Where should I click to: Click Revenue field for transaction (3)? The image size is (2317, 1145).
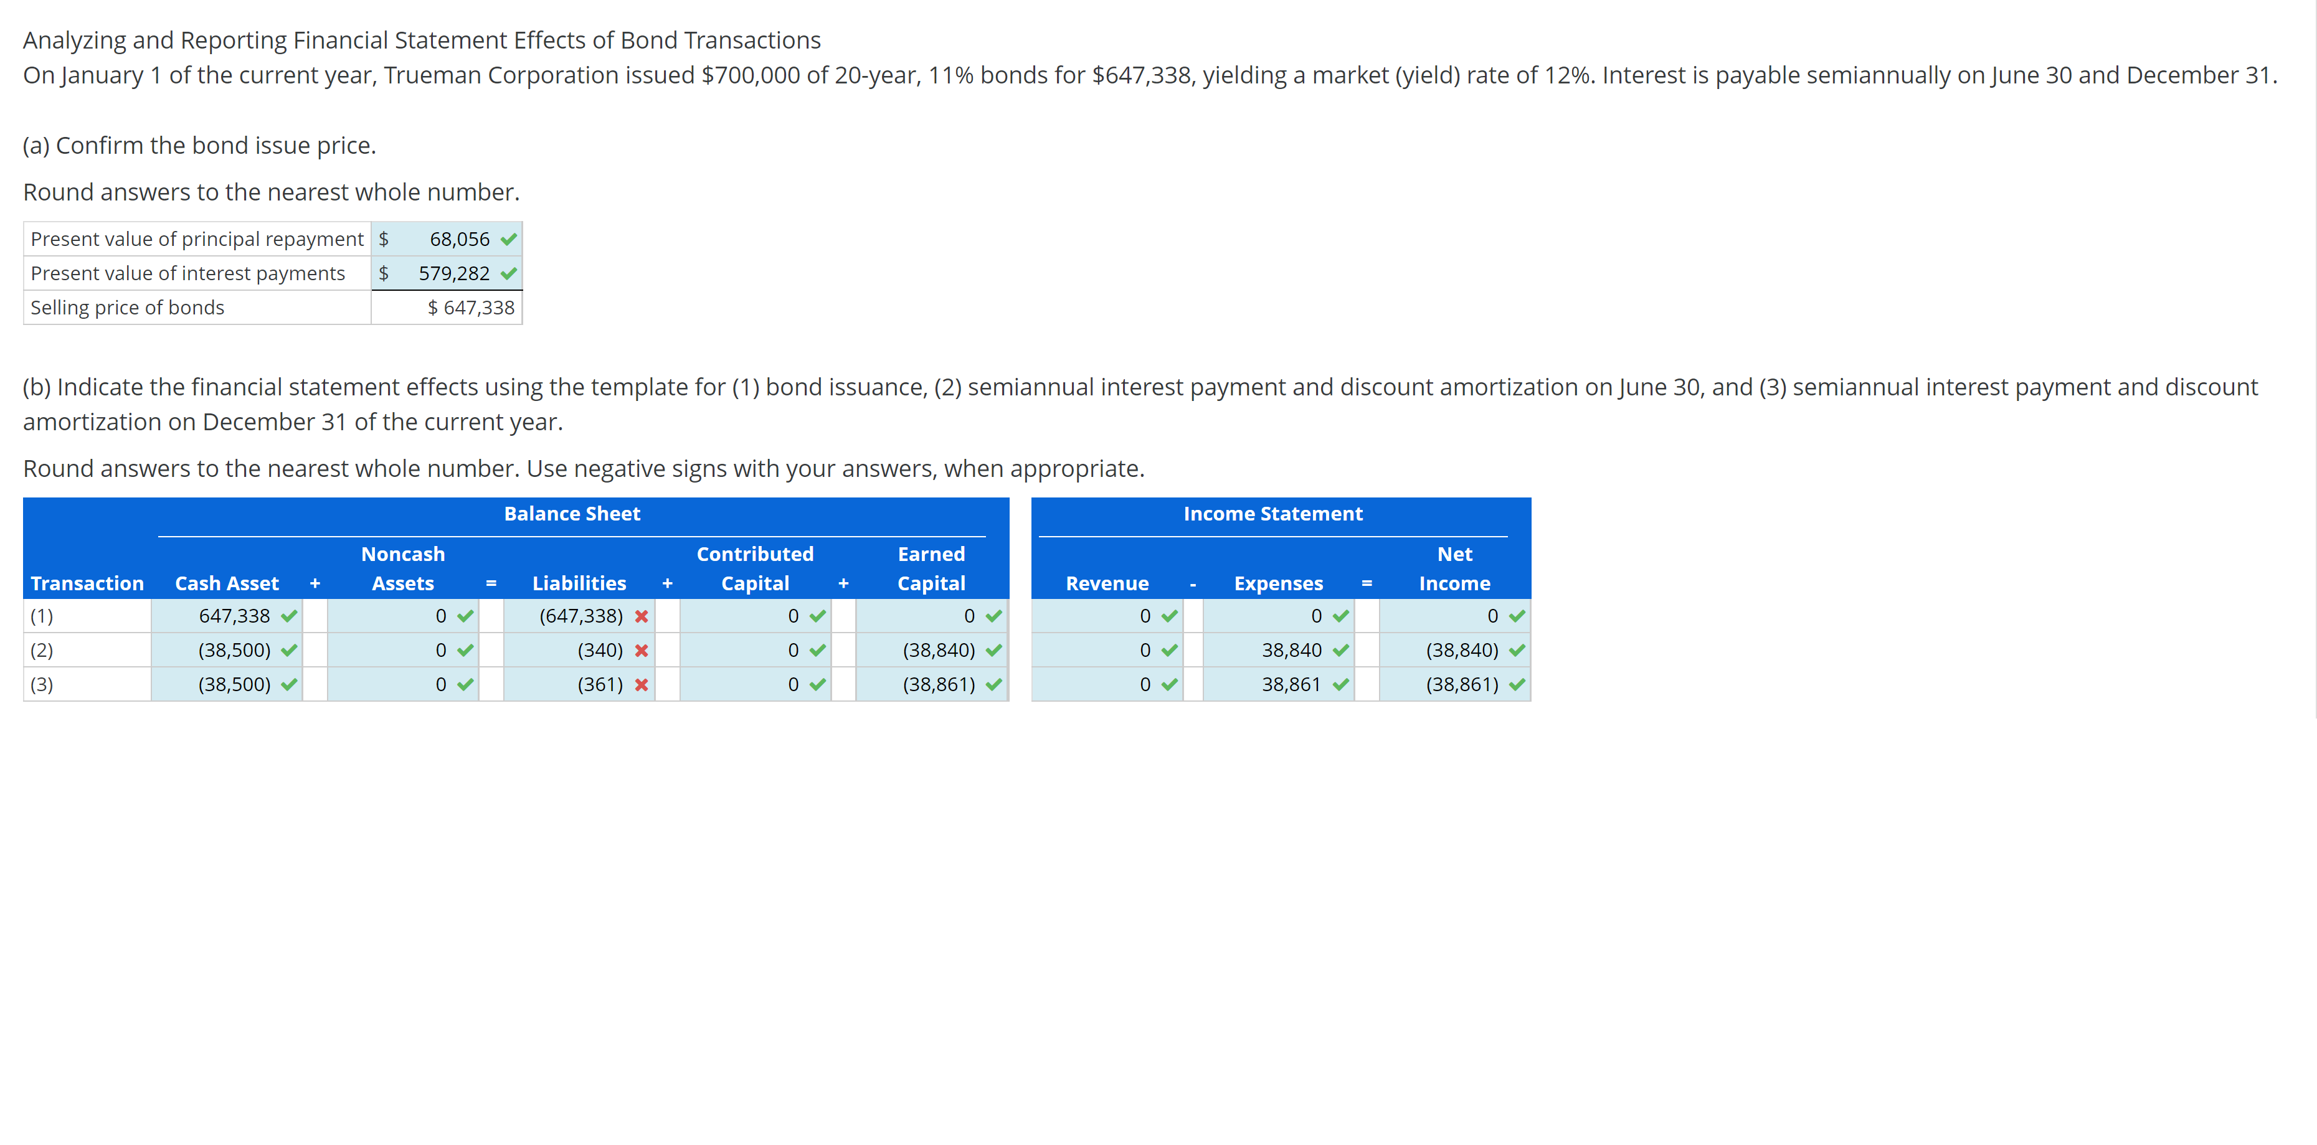click(x=1108, y=684)
